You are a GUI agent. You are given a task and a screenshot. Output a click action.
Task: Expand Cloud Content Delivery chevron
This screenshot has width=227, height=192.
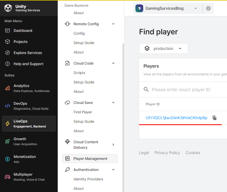(x=113, y=145)
